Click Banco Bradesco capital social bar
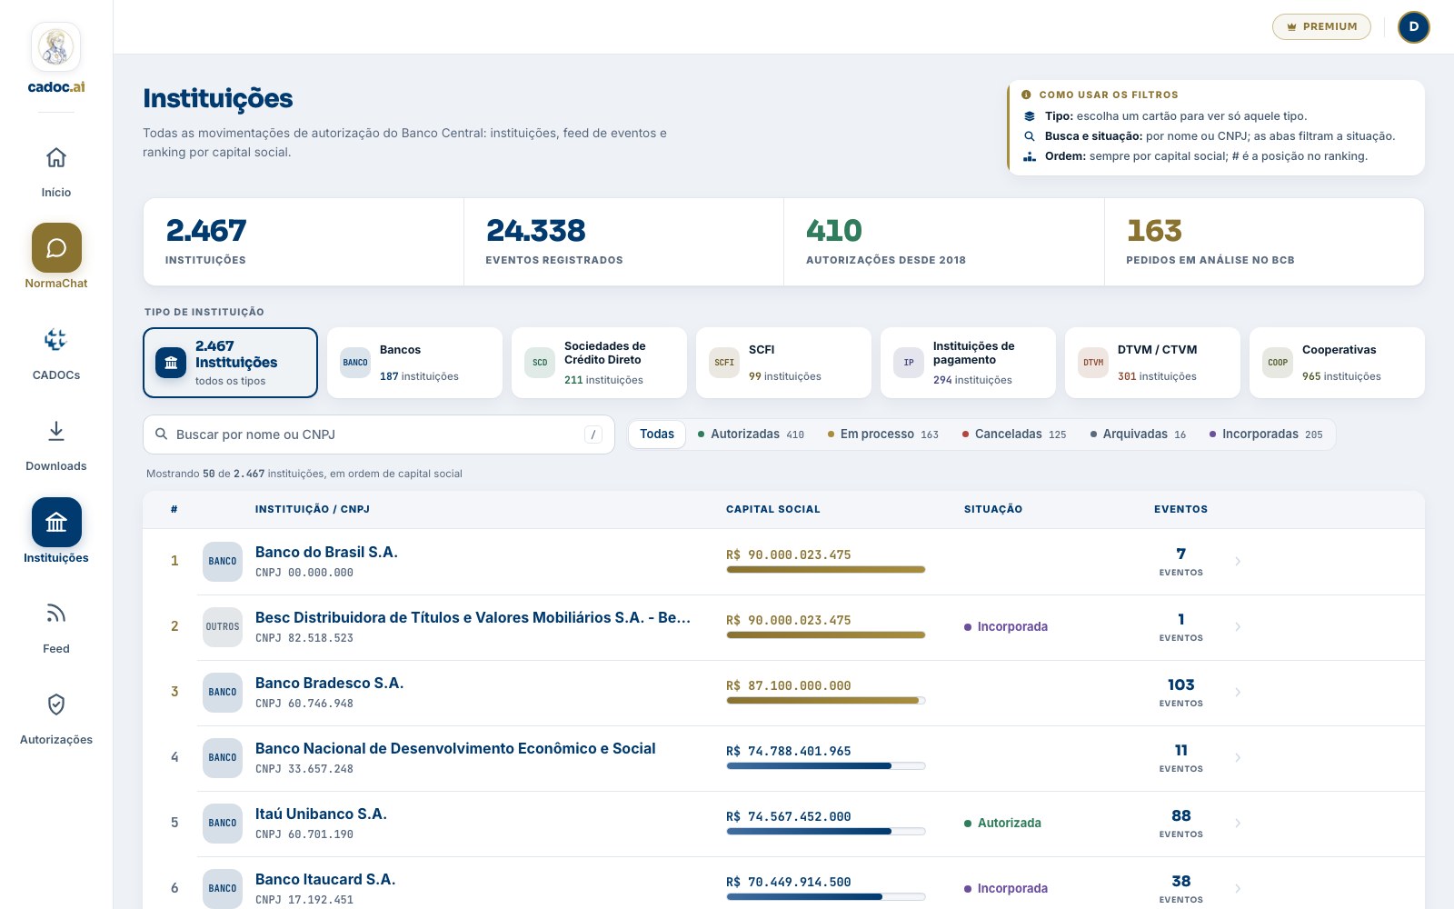 click(825, 701)
